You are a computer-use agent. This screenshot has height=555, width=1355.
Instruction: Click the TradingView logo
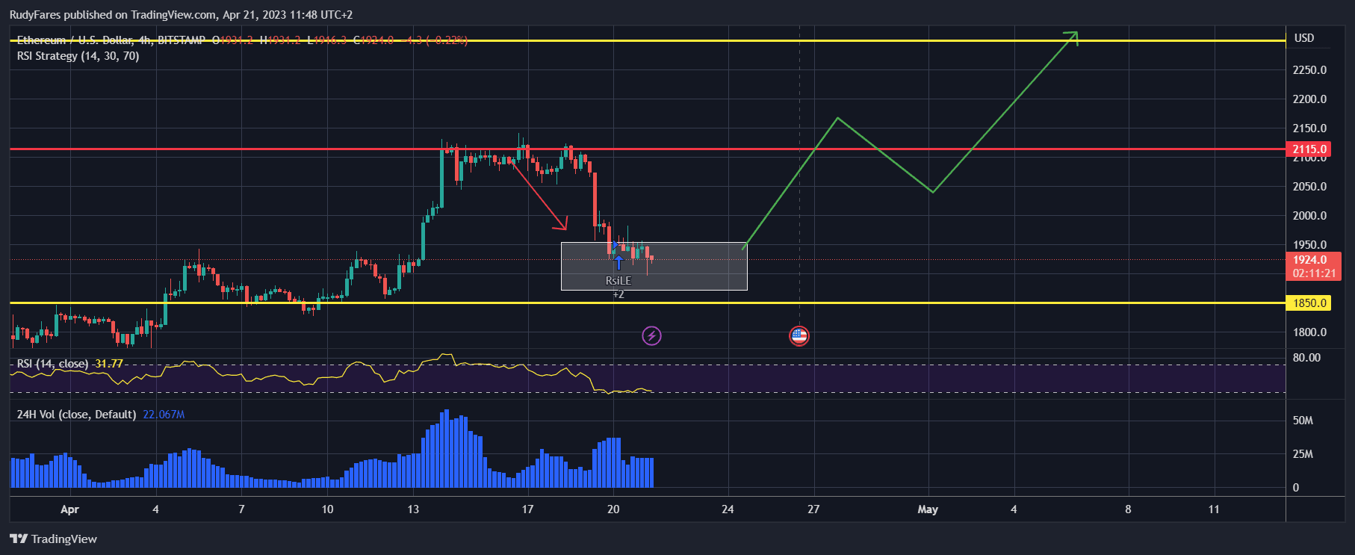coord(53,539)
